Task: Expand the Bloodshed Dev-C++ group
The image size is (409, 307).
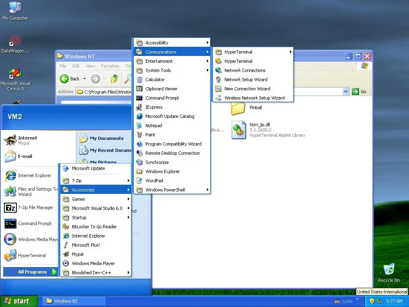Action: pyautogui.click(x=95, y=273)
